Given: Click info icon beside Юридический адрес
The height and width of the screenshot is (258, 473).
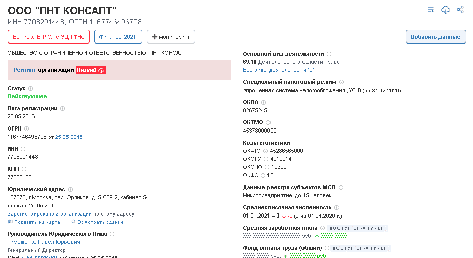Looking at the screenshot, I should point(70,190).
